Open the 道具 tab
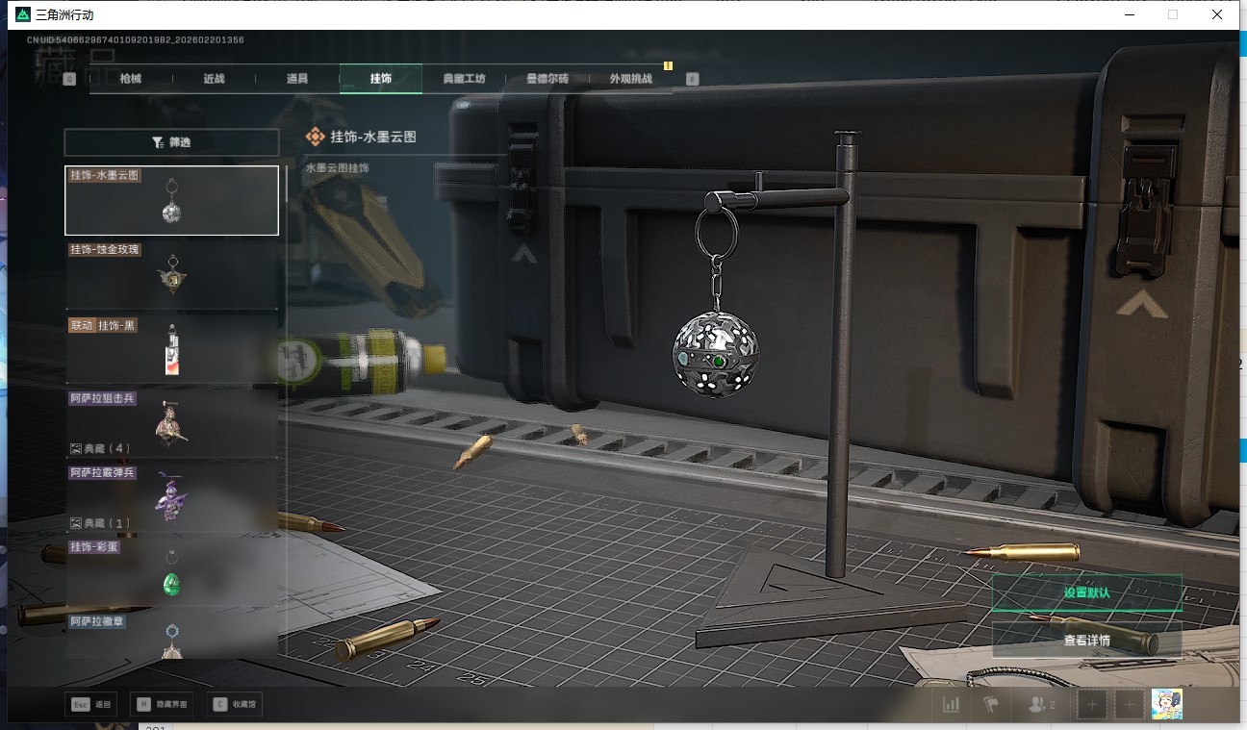The height and width of the screenshot is (730, 1247). [297, 79]
